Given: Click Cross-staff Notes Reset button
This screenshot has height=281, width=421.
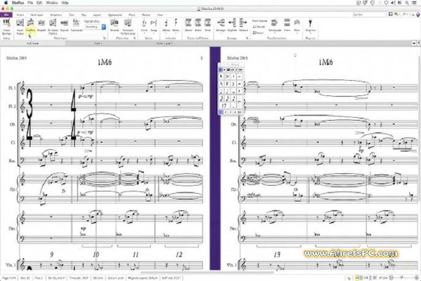Looking at the screenshot, I should tap(208, 26).
